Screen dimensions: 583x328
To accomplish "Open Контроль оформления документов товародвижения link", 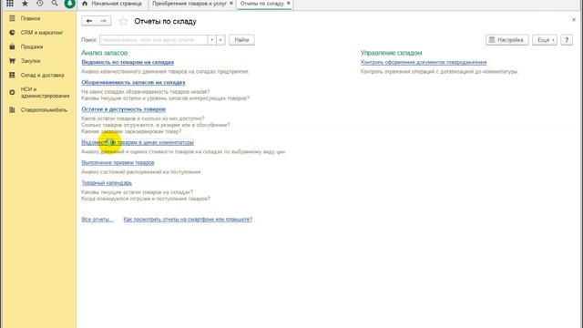I will click(x=424, y=62).
